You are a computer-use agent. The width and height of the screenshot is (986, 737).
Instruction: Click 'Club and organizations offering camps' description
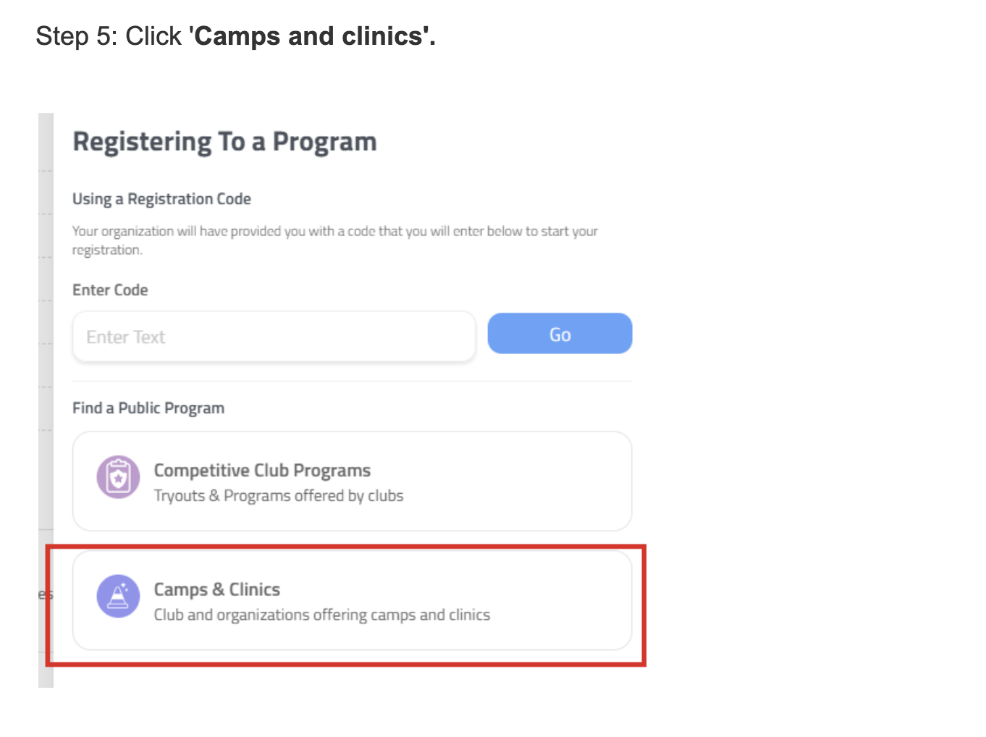coord(322,615)
